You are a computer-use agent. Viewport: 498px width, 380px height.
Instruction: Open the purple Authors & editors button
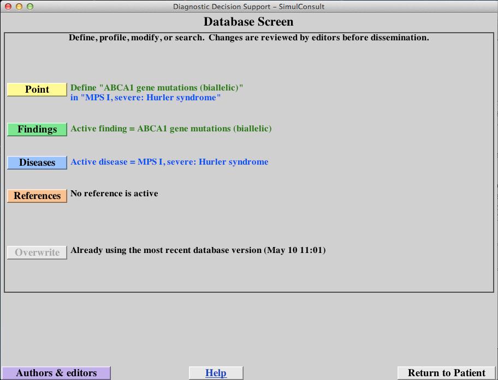tap(56, 373)
